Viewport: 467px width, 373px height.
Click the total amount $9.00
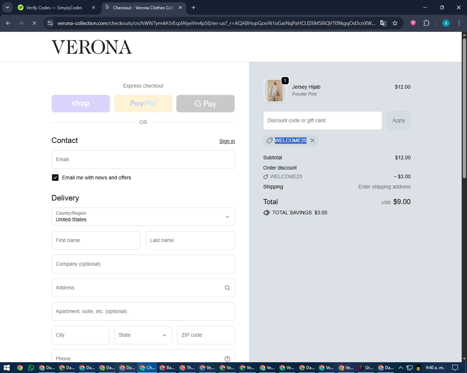click(x=402, y=202)
